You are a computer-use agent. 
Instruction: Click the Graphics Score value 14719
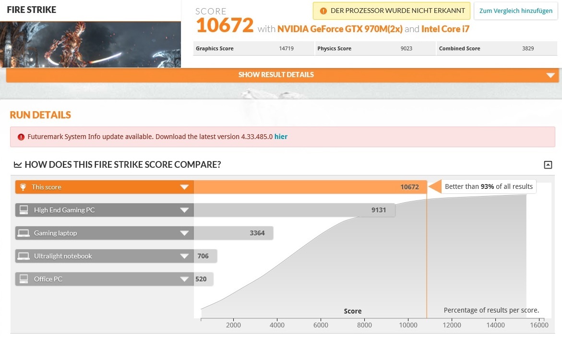point(287,48)
